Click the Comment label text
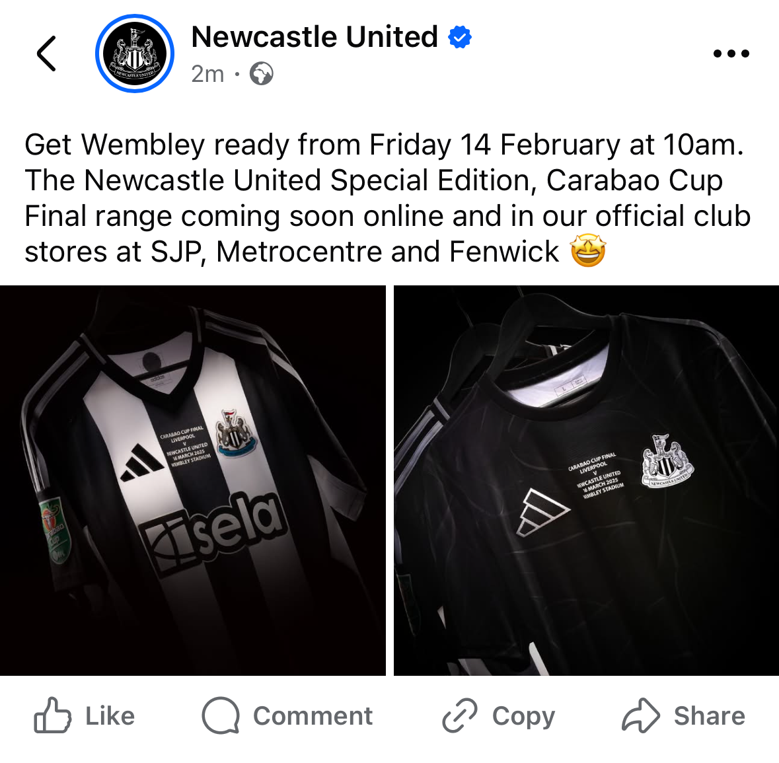The width and height of the screenshot is (779, 763). click(x=313, y=716)
